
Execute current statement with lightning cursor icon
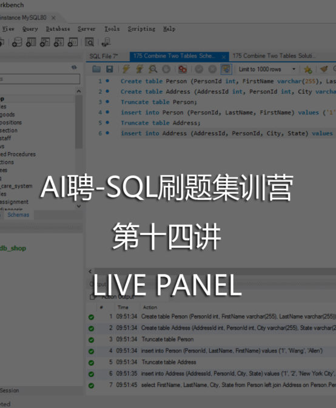pyautogui.click(x=139, y=69)
